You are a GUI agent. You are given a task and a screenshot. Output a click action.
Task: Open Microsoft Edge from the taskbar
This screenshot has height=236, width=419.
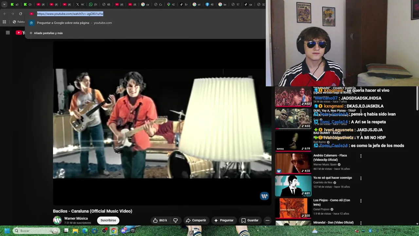tap(85, 231)
